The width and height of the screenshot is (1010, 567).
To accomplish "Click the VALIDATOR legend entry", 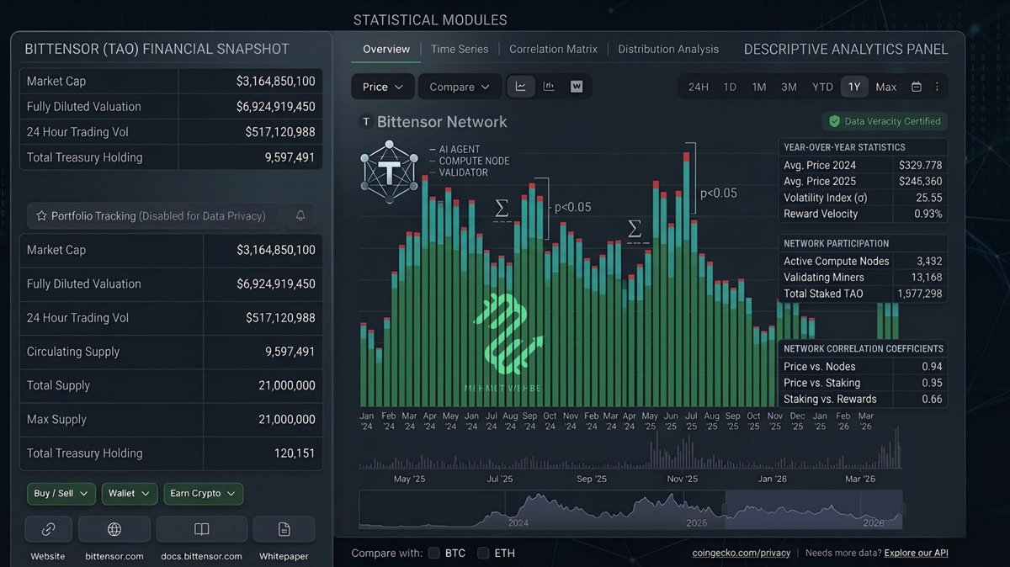I will tap(458, 172).
